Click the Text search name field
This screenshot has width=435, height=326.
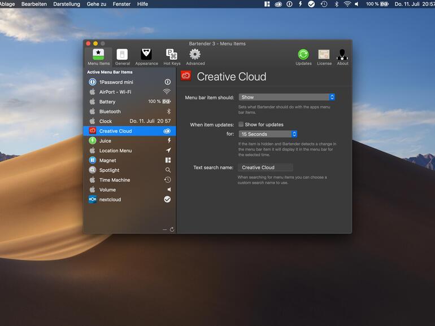pyautogui.click(x=265, y=168)
